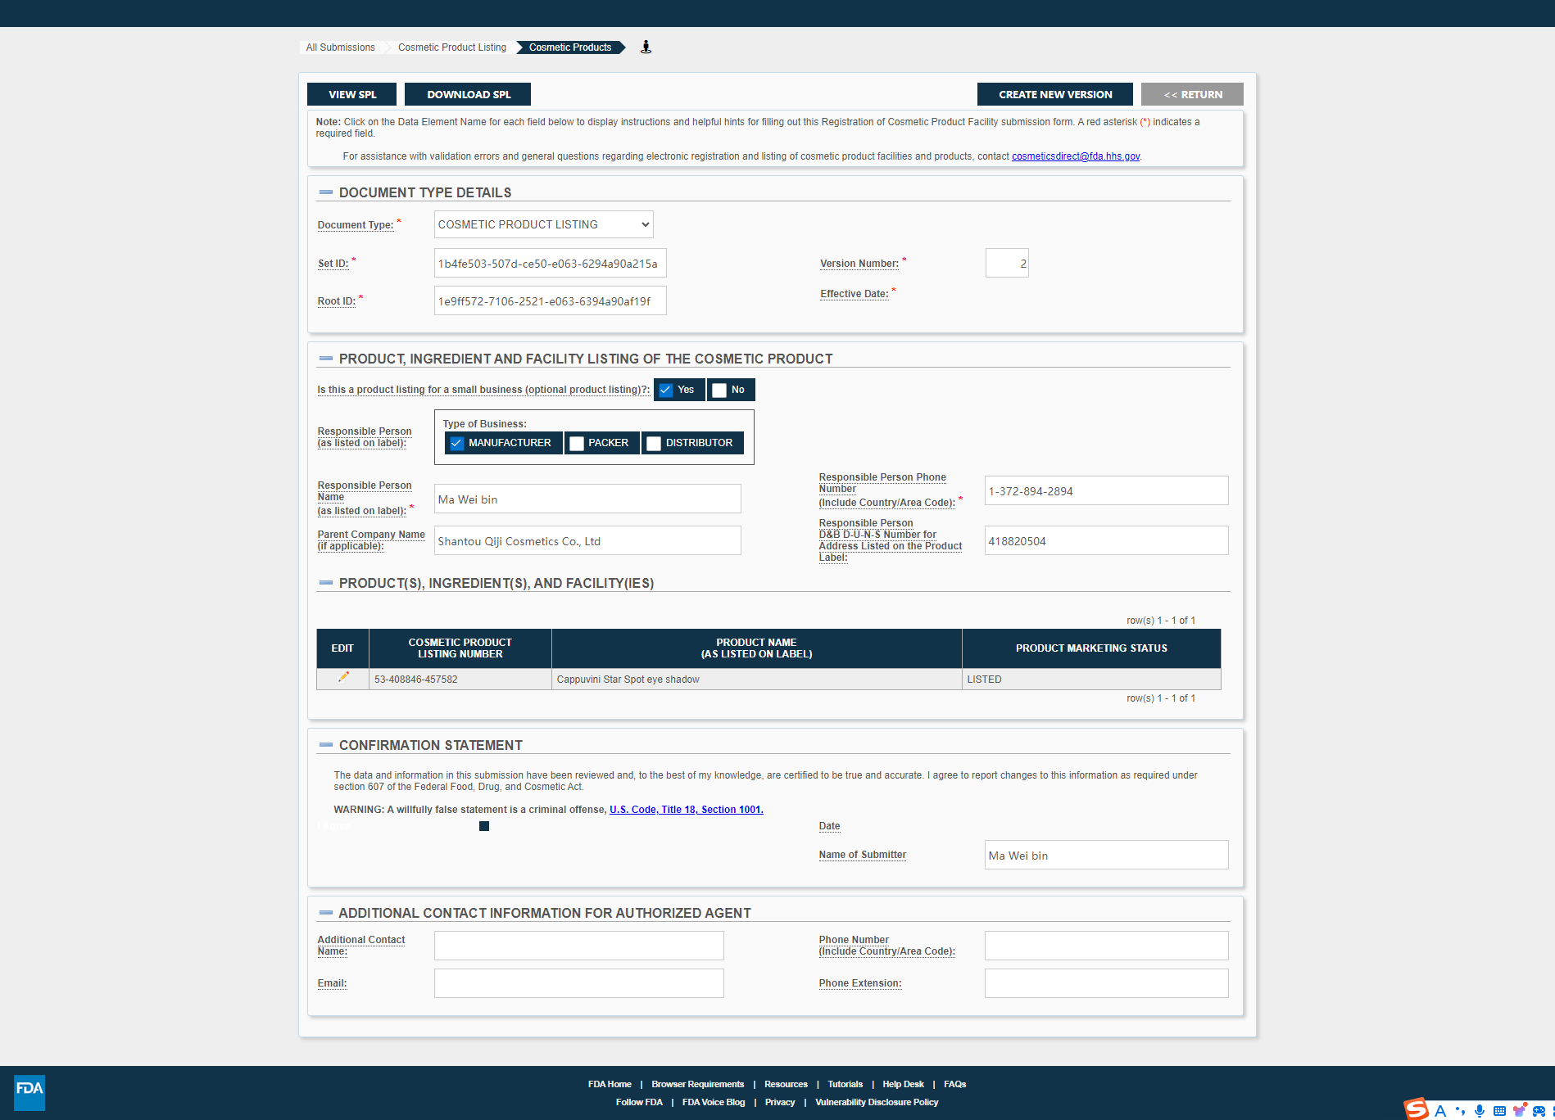Viewport: 1555px width, 1120px height.
Task: Open the cosmeticsdirect@fda.hhs.gov email link
Action: [x=1075, y=156]
